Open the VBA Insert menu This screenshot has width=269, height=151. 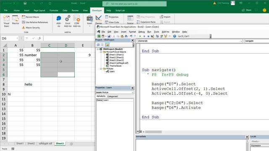(x=124, y=32)
